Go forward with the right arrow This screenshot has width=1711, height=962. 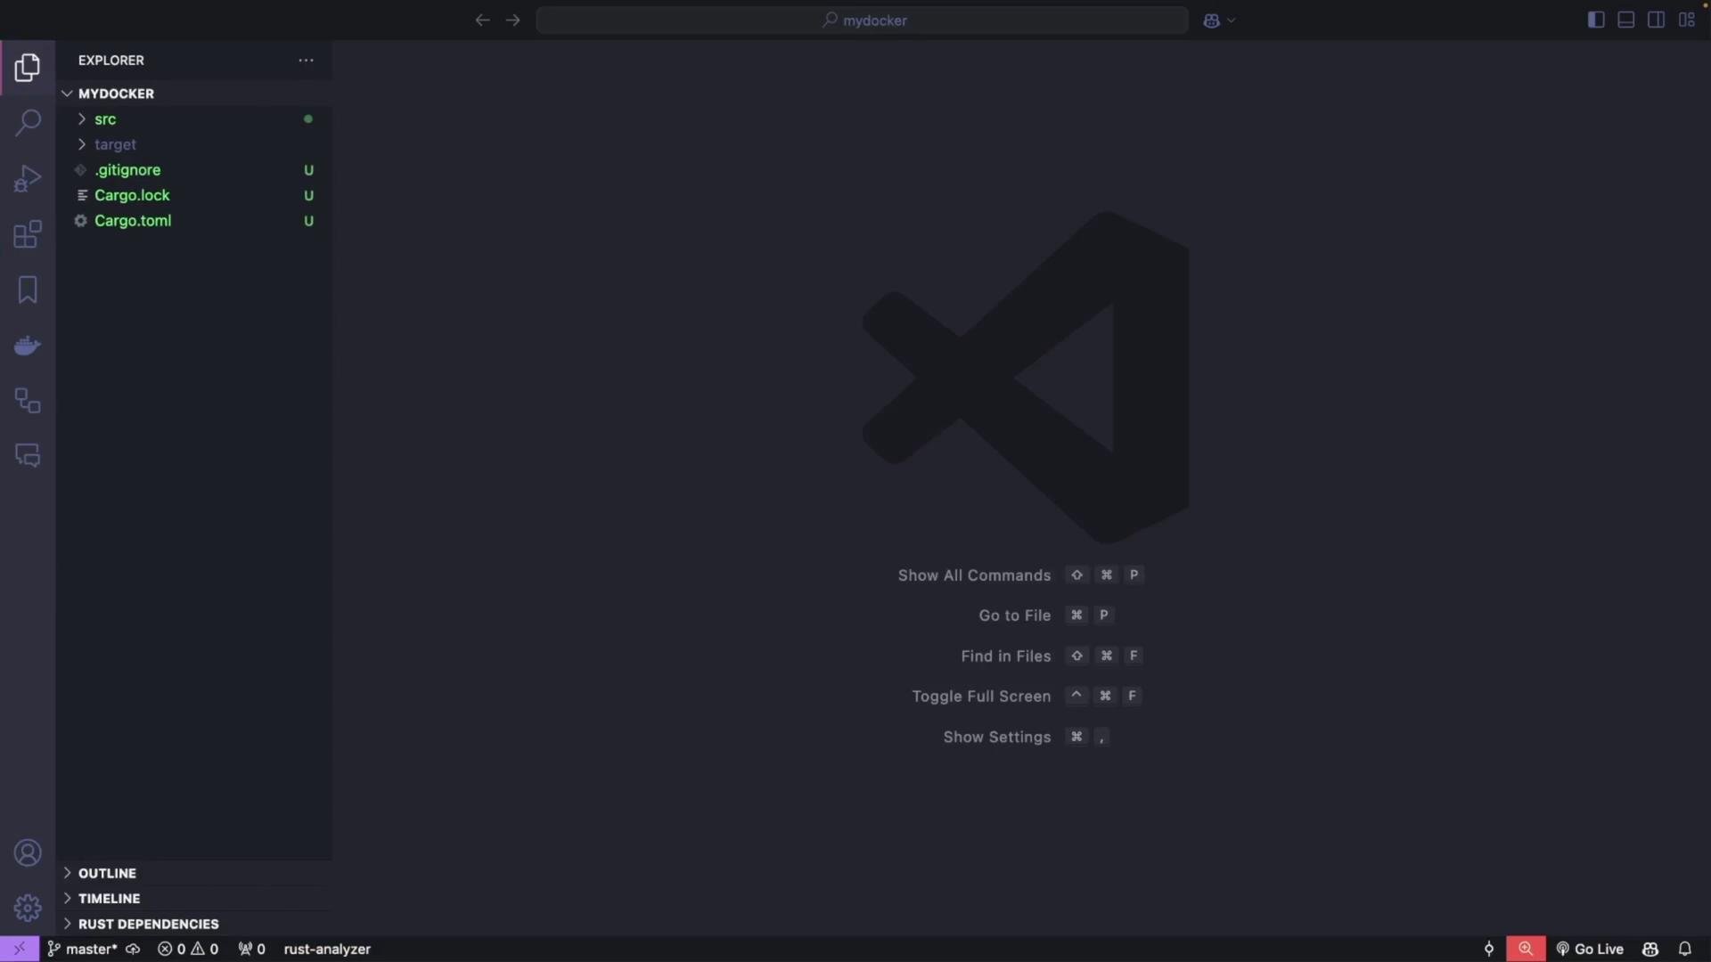(512, 20)
